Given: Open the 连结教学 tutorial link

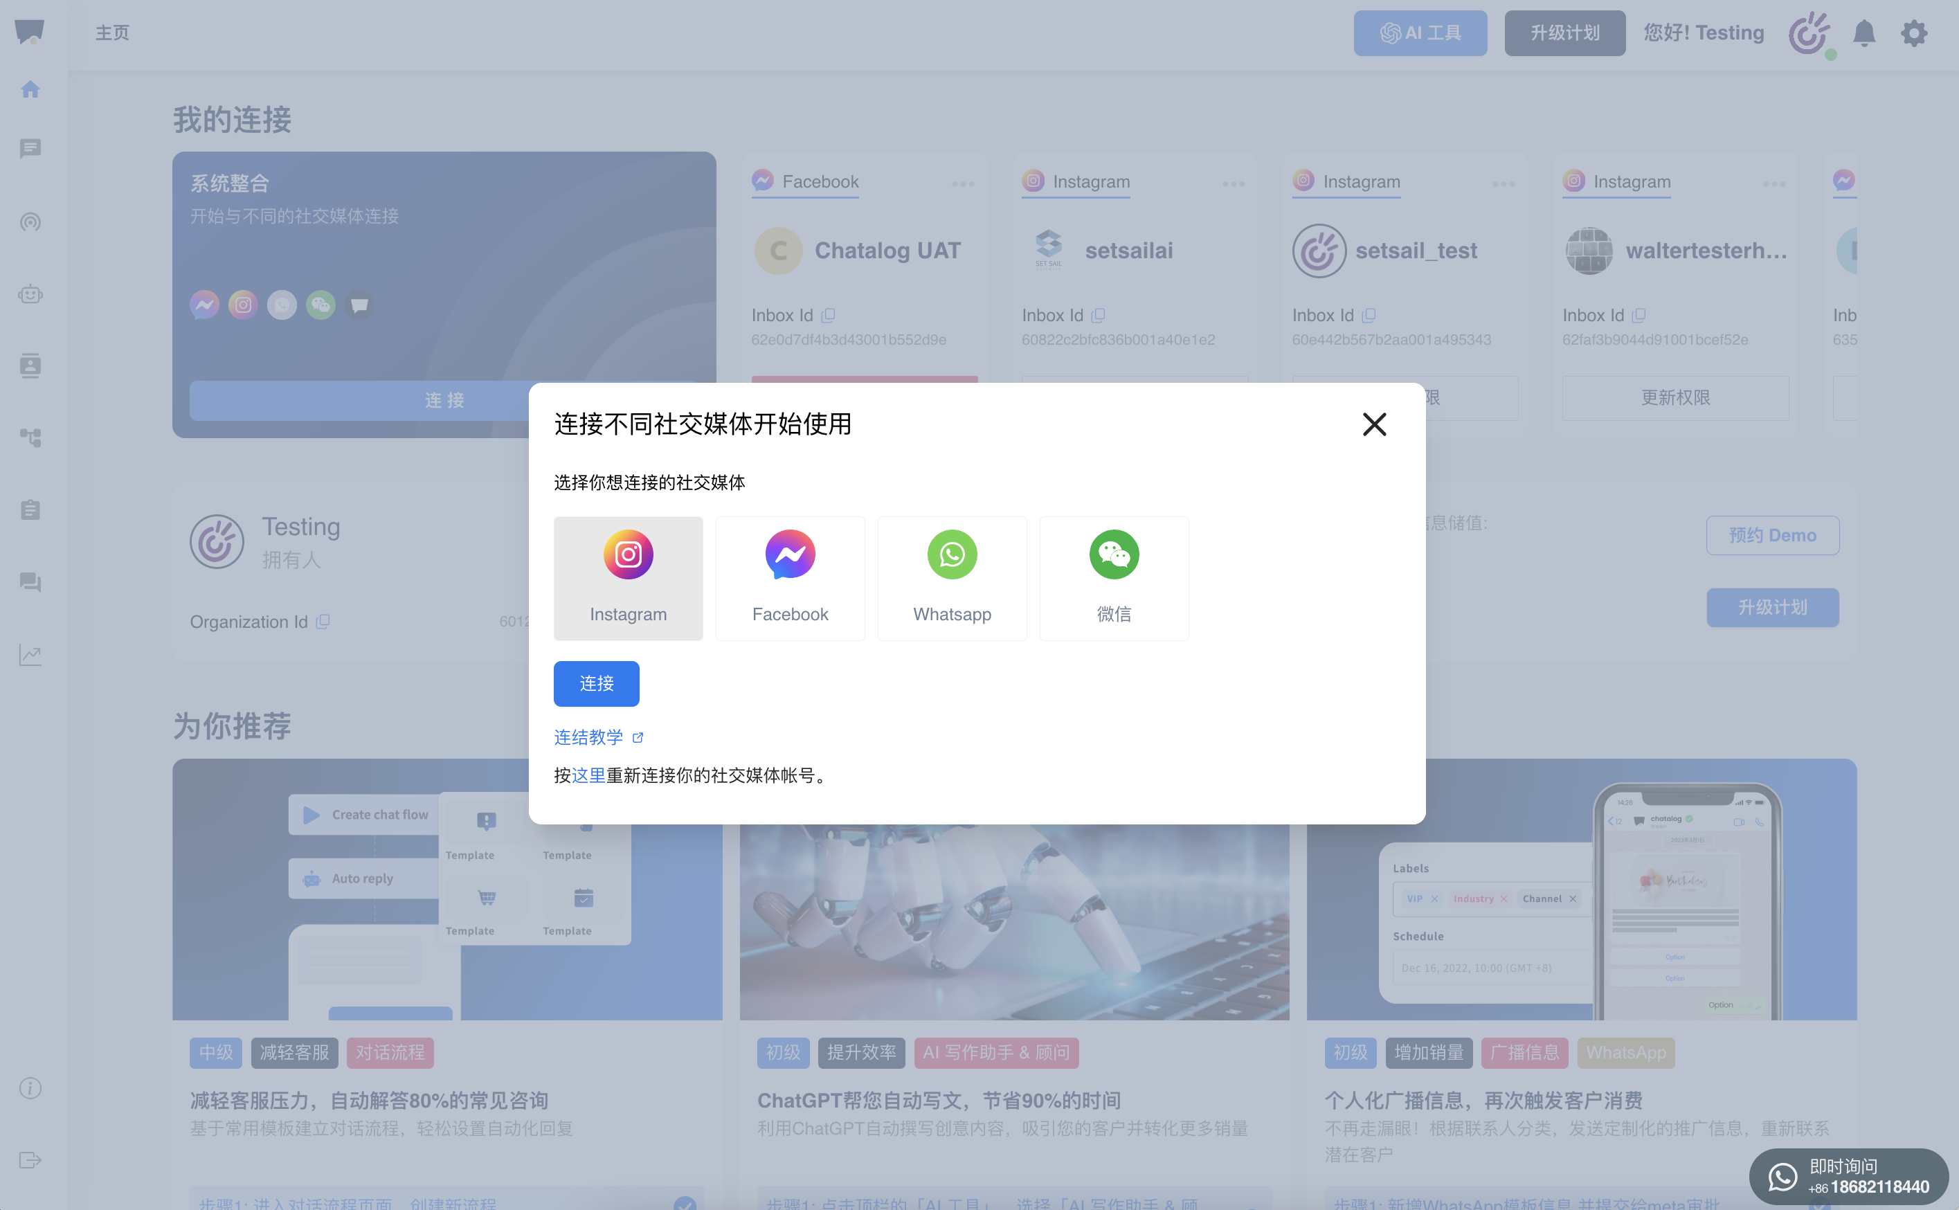Looking at the screenshot, I should point(599,737).
